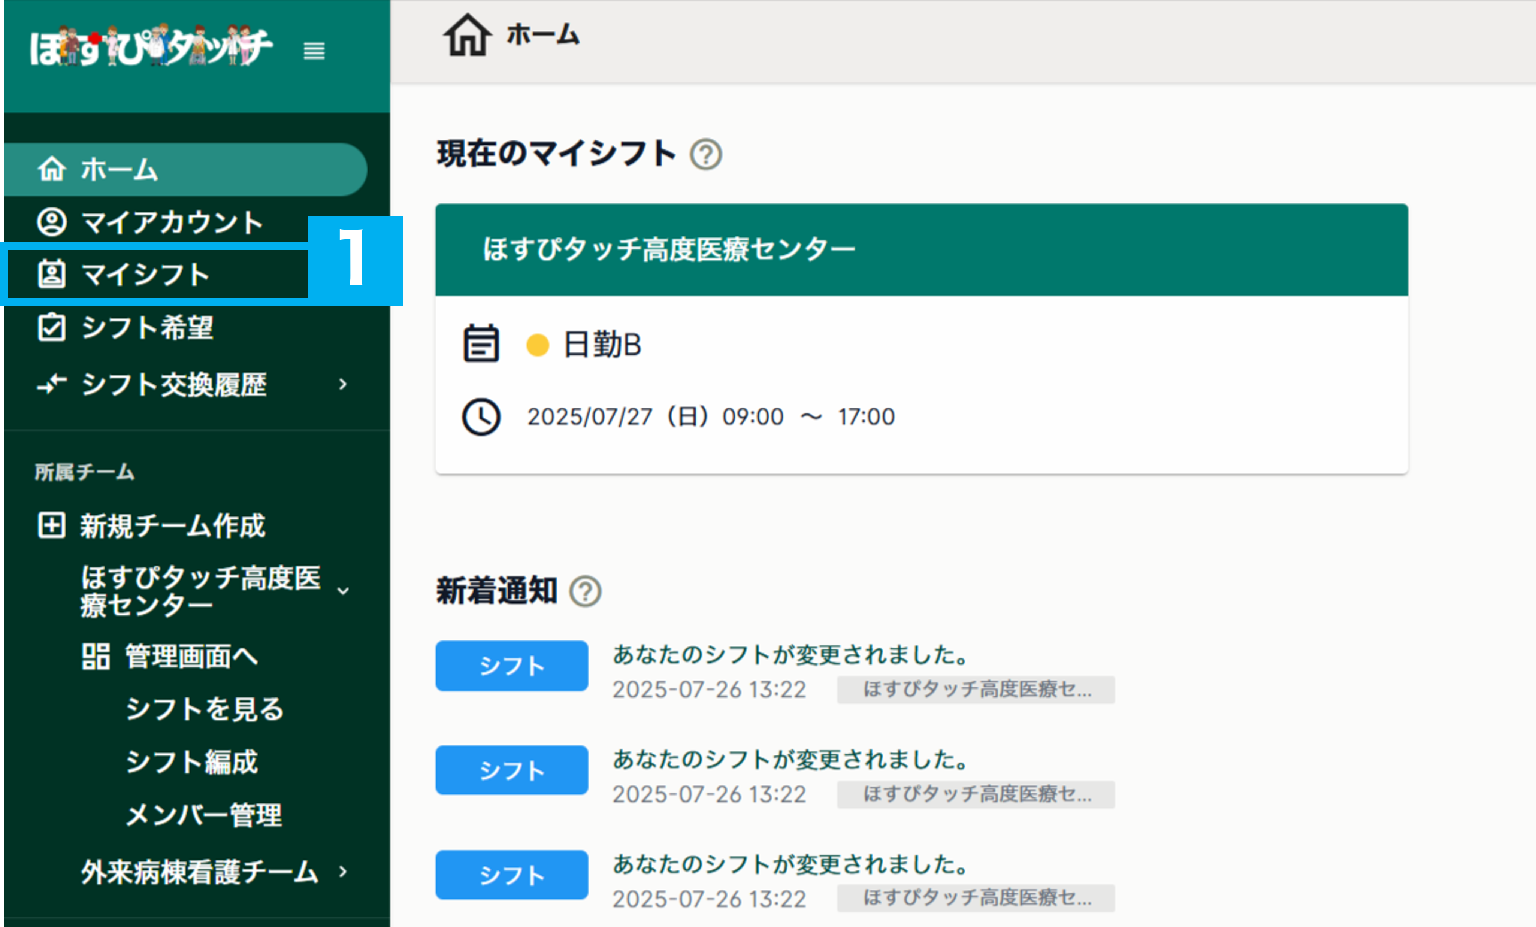Click the first blue シフト notification button
The height and width of the screenshot is (927, 1536).
click(511, 666)
